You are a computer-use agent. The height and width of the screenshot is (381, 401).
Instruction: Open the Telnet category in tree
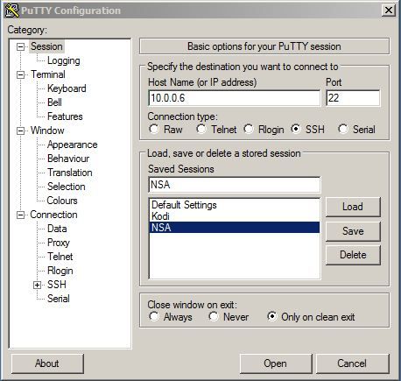pos(60,257)
